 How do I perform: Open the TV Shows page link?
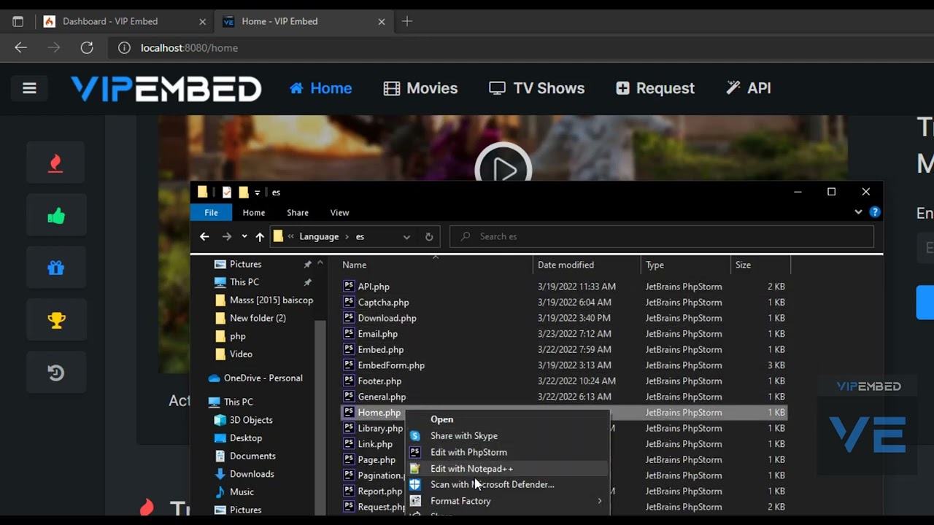pyautogui.click(x=536, y=88)
